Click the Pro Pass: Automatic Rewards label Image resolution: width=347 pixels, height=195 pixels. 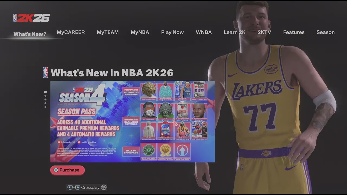[131, 92]
